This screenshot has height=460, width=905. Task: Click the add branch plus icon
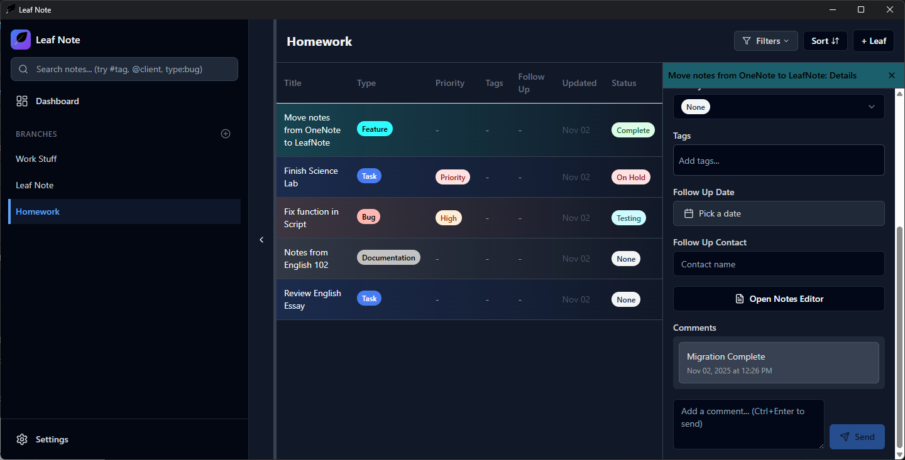click(x=226, y=134)
